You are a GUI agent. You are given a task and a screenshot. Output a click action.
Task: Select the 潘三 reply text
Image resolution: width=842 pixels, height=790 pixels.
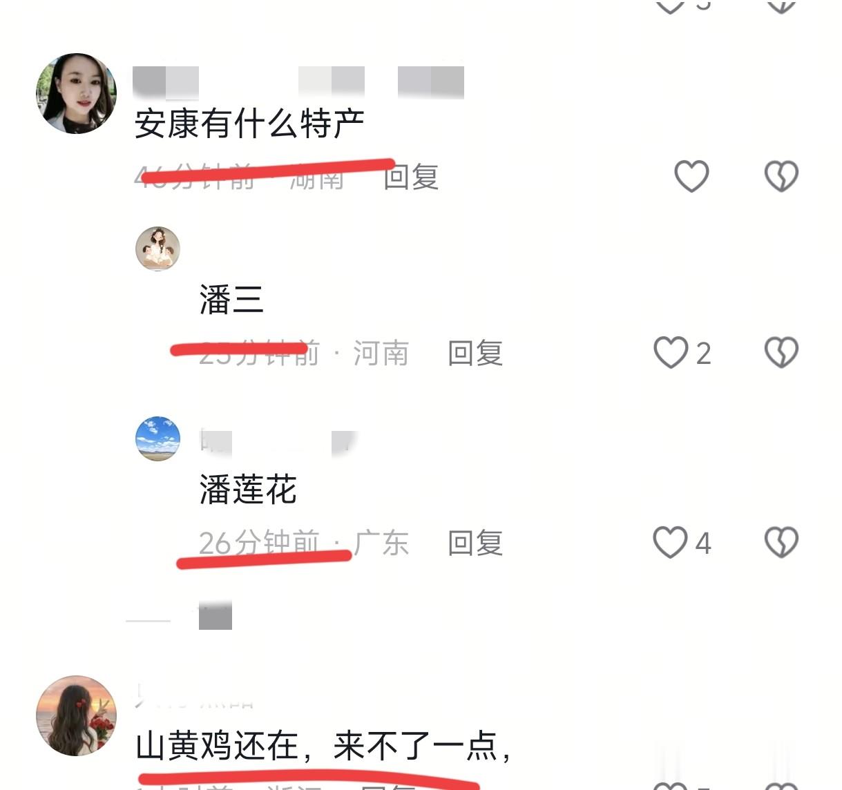coord(231,300)
